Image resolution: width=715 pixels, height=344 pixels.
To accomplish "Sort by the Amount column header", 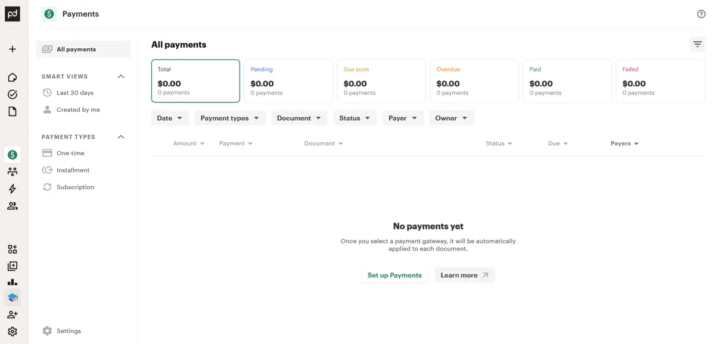I will coord(189,143).
